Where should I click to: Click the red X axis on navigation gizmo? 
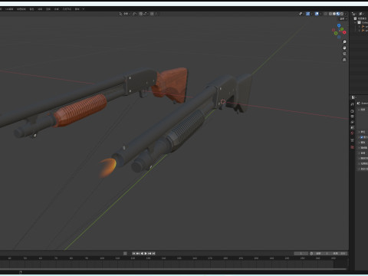344,32
